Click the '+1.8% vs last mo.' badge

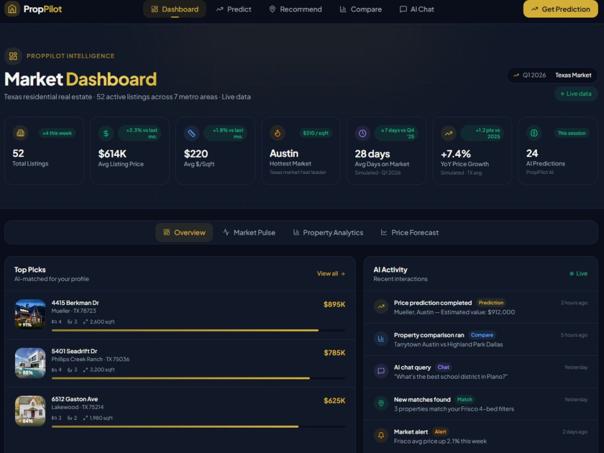(x=226, y=133)
